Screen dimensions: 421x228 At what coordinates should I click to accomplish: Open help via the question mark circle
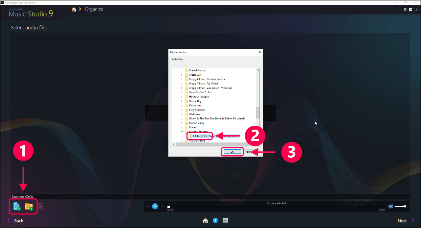point(215,220)
